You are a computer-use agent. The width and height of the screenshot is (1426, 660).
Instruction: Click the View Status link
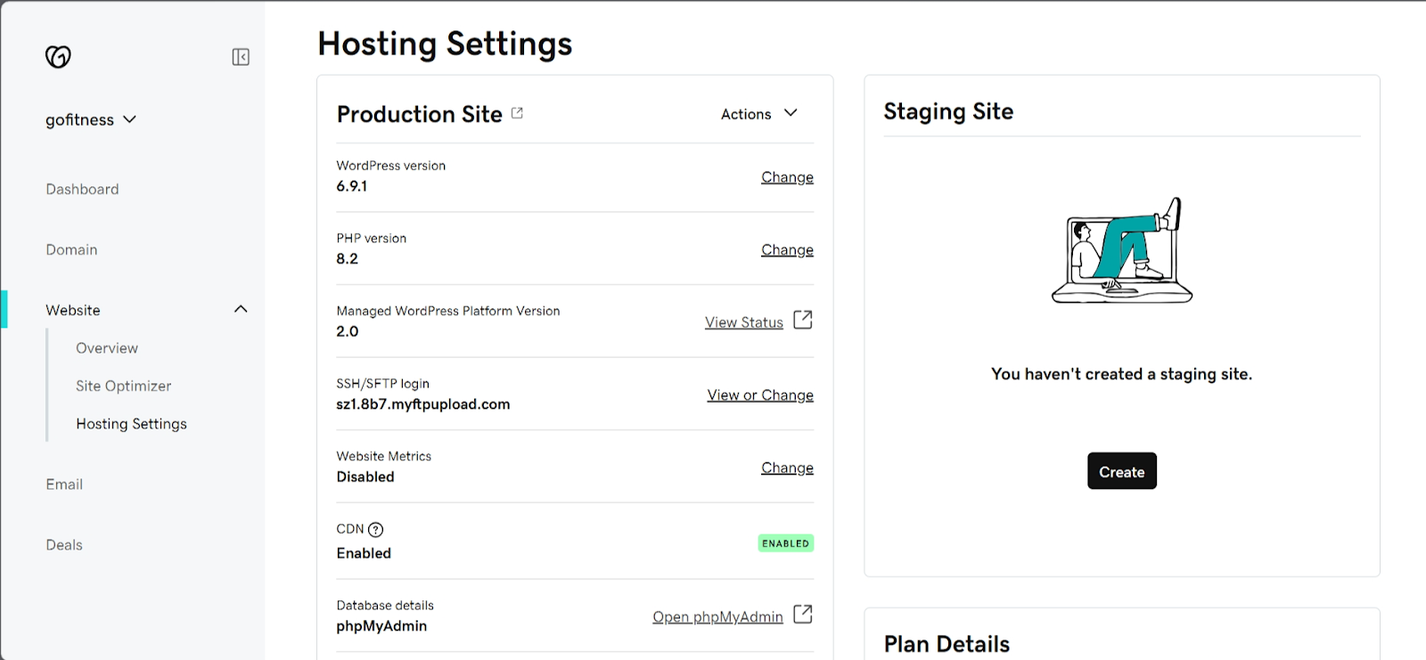click(x=744, y=322)
